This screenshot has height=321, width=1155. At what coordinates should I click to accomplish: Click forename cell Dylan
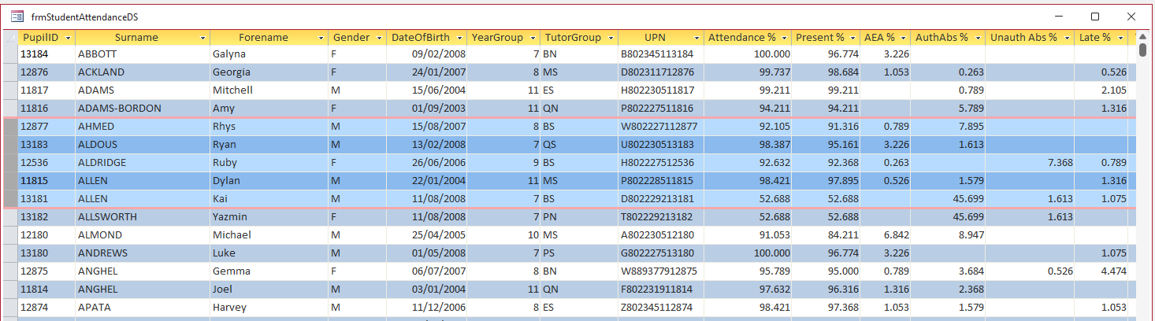tap(269, 181)
